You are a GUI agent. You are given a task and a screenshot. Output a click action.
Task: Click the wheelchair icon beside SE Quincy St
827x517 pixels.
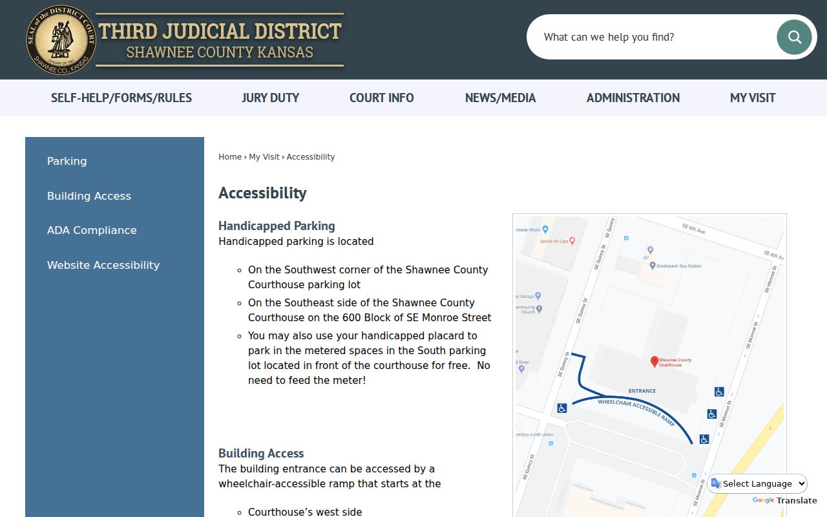pos(562,408)
